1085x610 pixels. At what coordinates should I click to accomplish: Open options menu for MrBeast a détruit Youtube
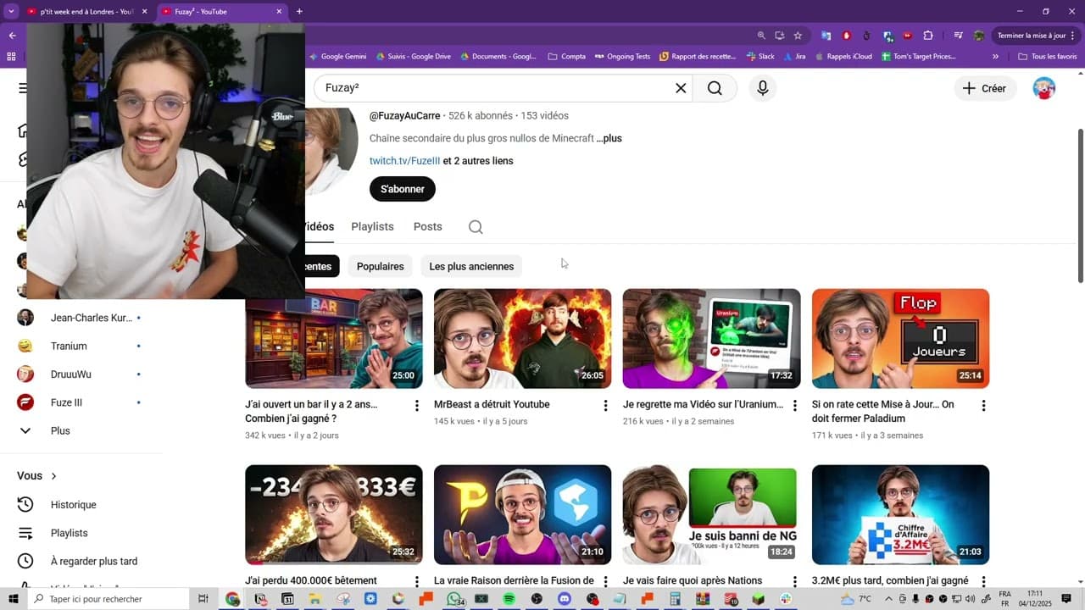(x=605, y=406)
